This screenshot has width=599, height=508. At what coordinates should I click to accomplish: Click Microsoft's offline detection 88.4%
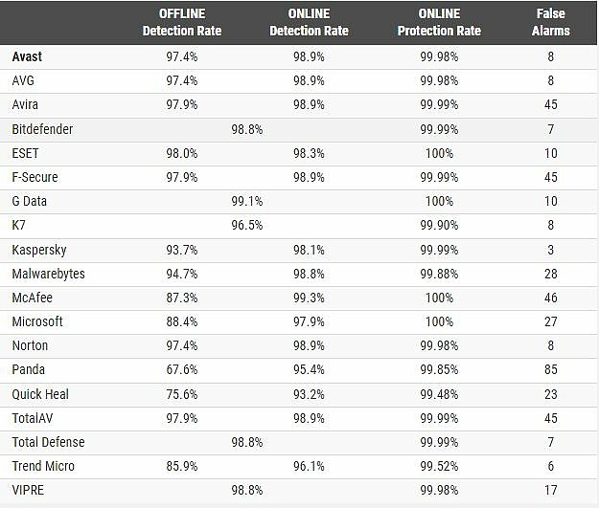182,321
